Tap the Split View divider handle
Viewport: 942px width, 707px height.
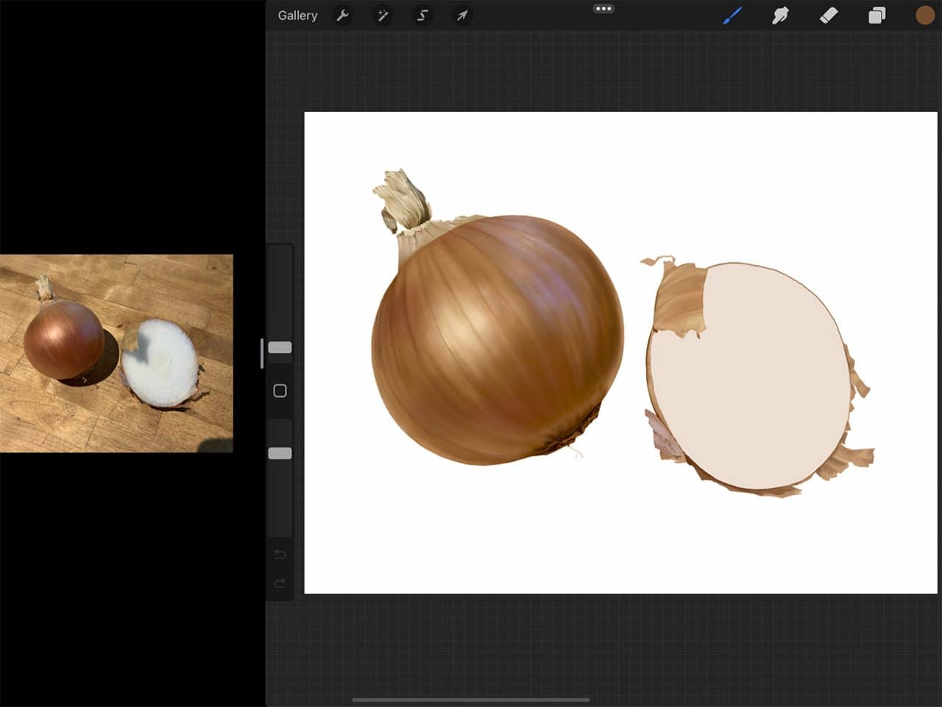[261, 353]
